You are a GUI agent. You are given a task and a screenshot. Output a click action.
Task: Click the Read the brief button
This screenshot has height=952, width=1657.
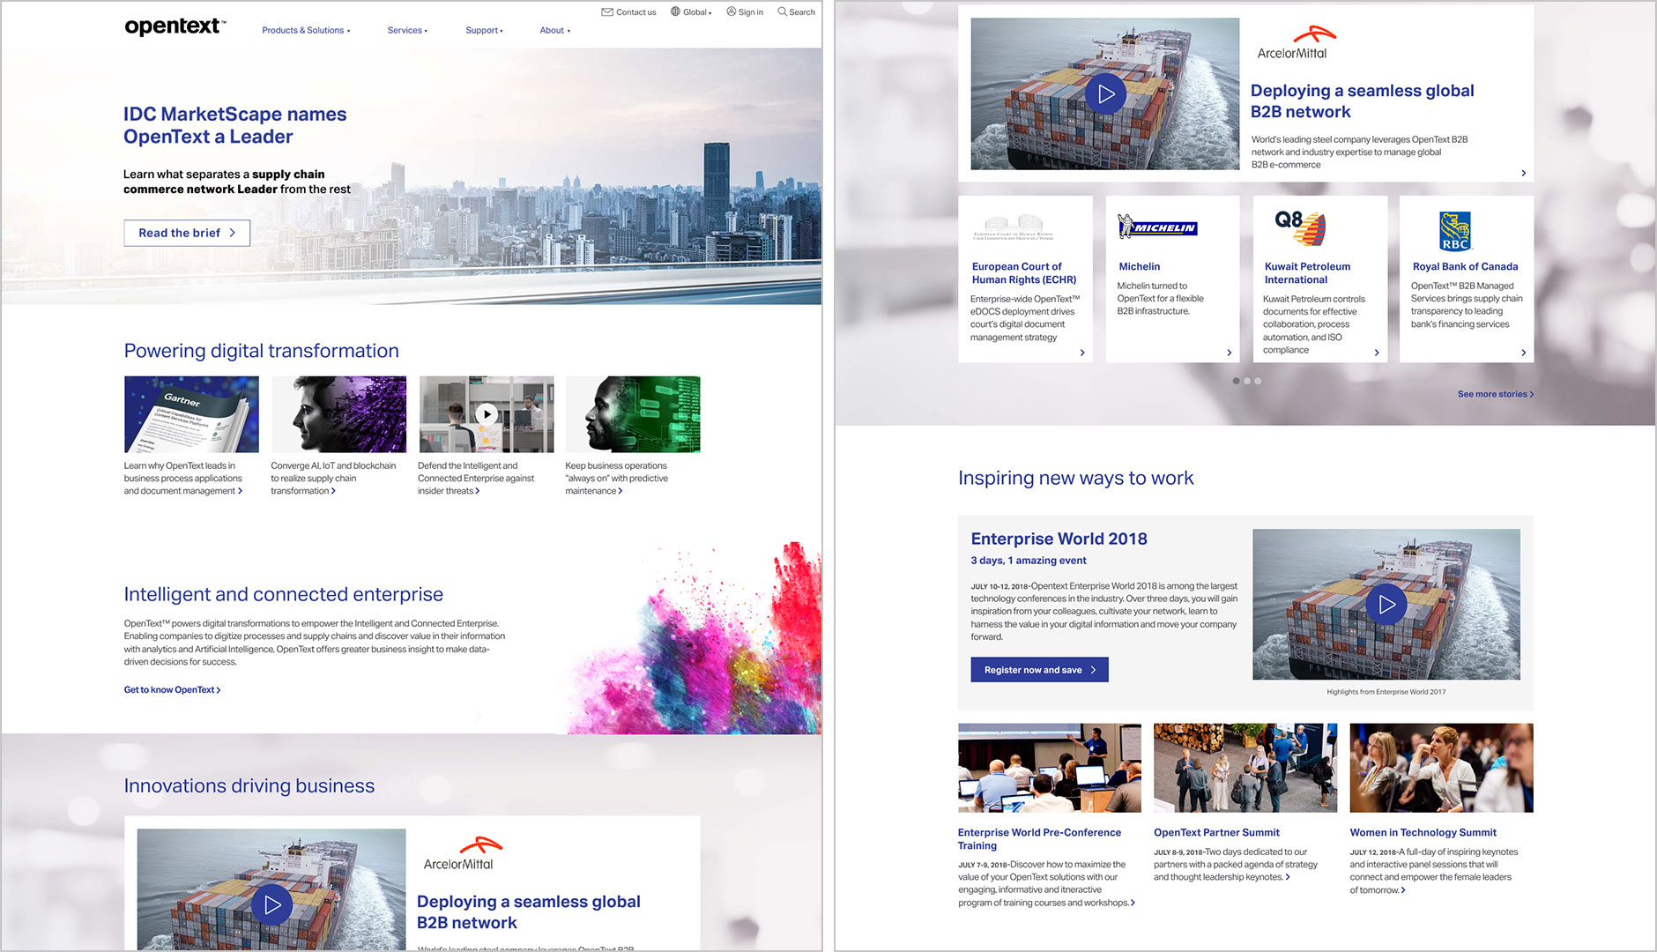(x=187, y=233)
